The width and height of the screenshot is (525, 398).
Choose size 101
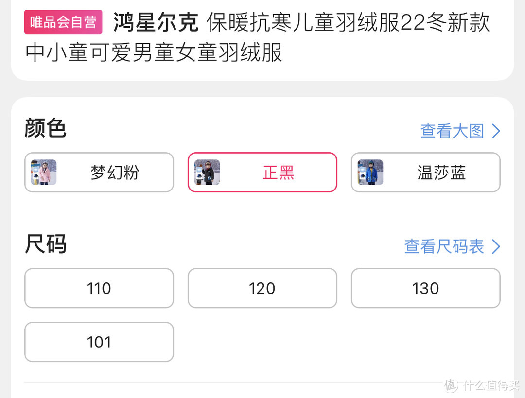pos(99,342)
